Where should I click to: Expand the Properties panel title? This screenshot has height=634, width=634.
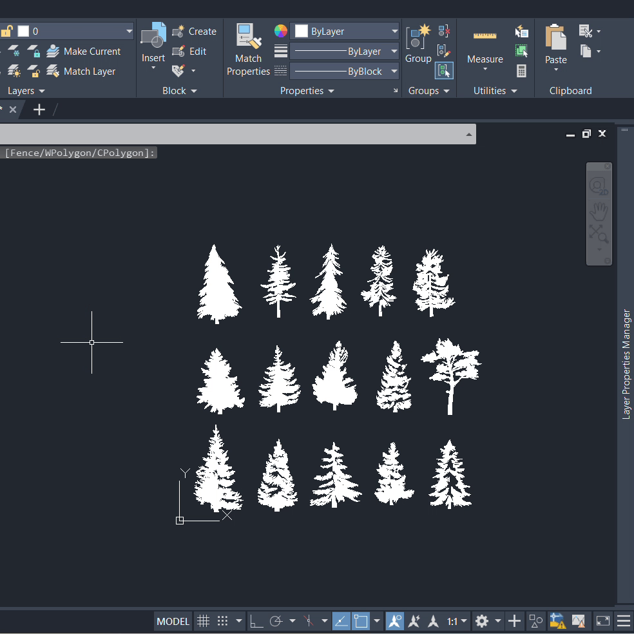307,91
